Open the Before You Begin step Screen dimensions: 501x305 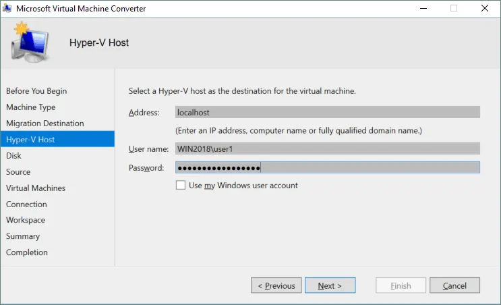tap(36, 91)
